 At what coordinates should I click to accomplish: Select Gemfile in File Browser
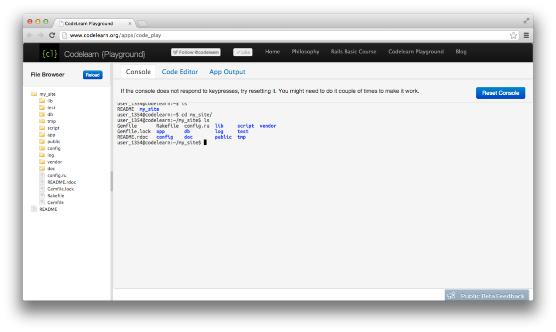[51, 202]
